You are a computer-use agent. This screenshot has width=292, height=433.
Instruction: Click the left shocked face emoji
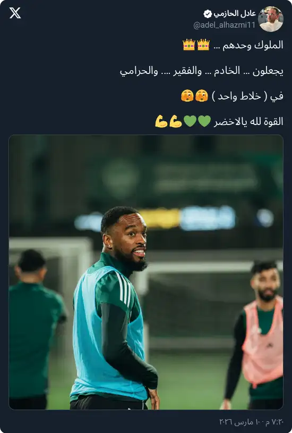click(187, 96)
